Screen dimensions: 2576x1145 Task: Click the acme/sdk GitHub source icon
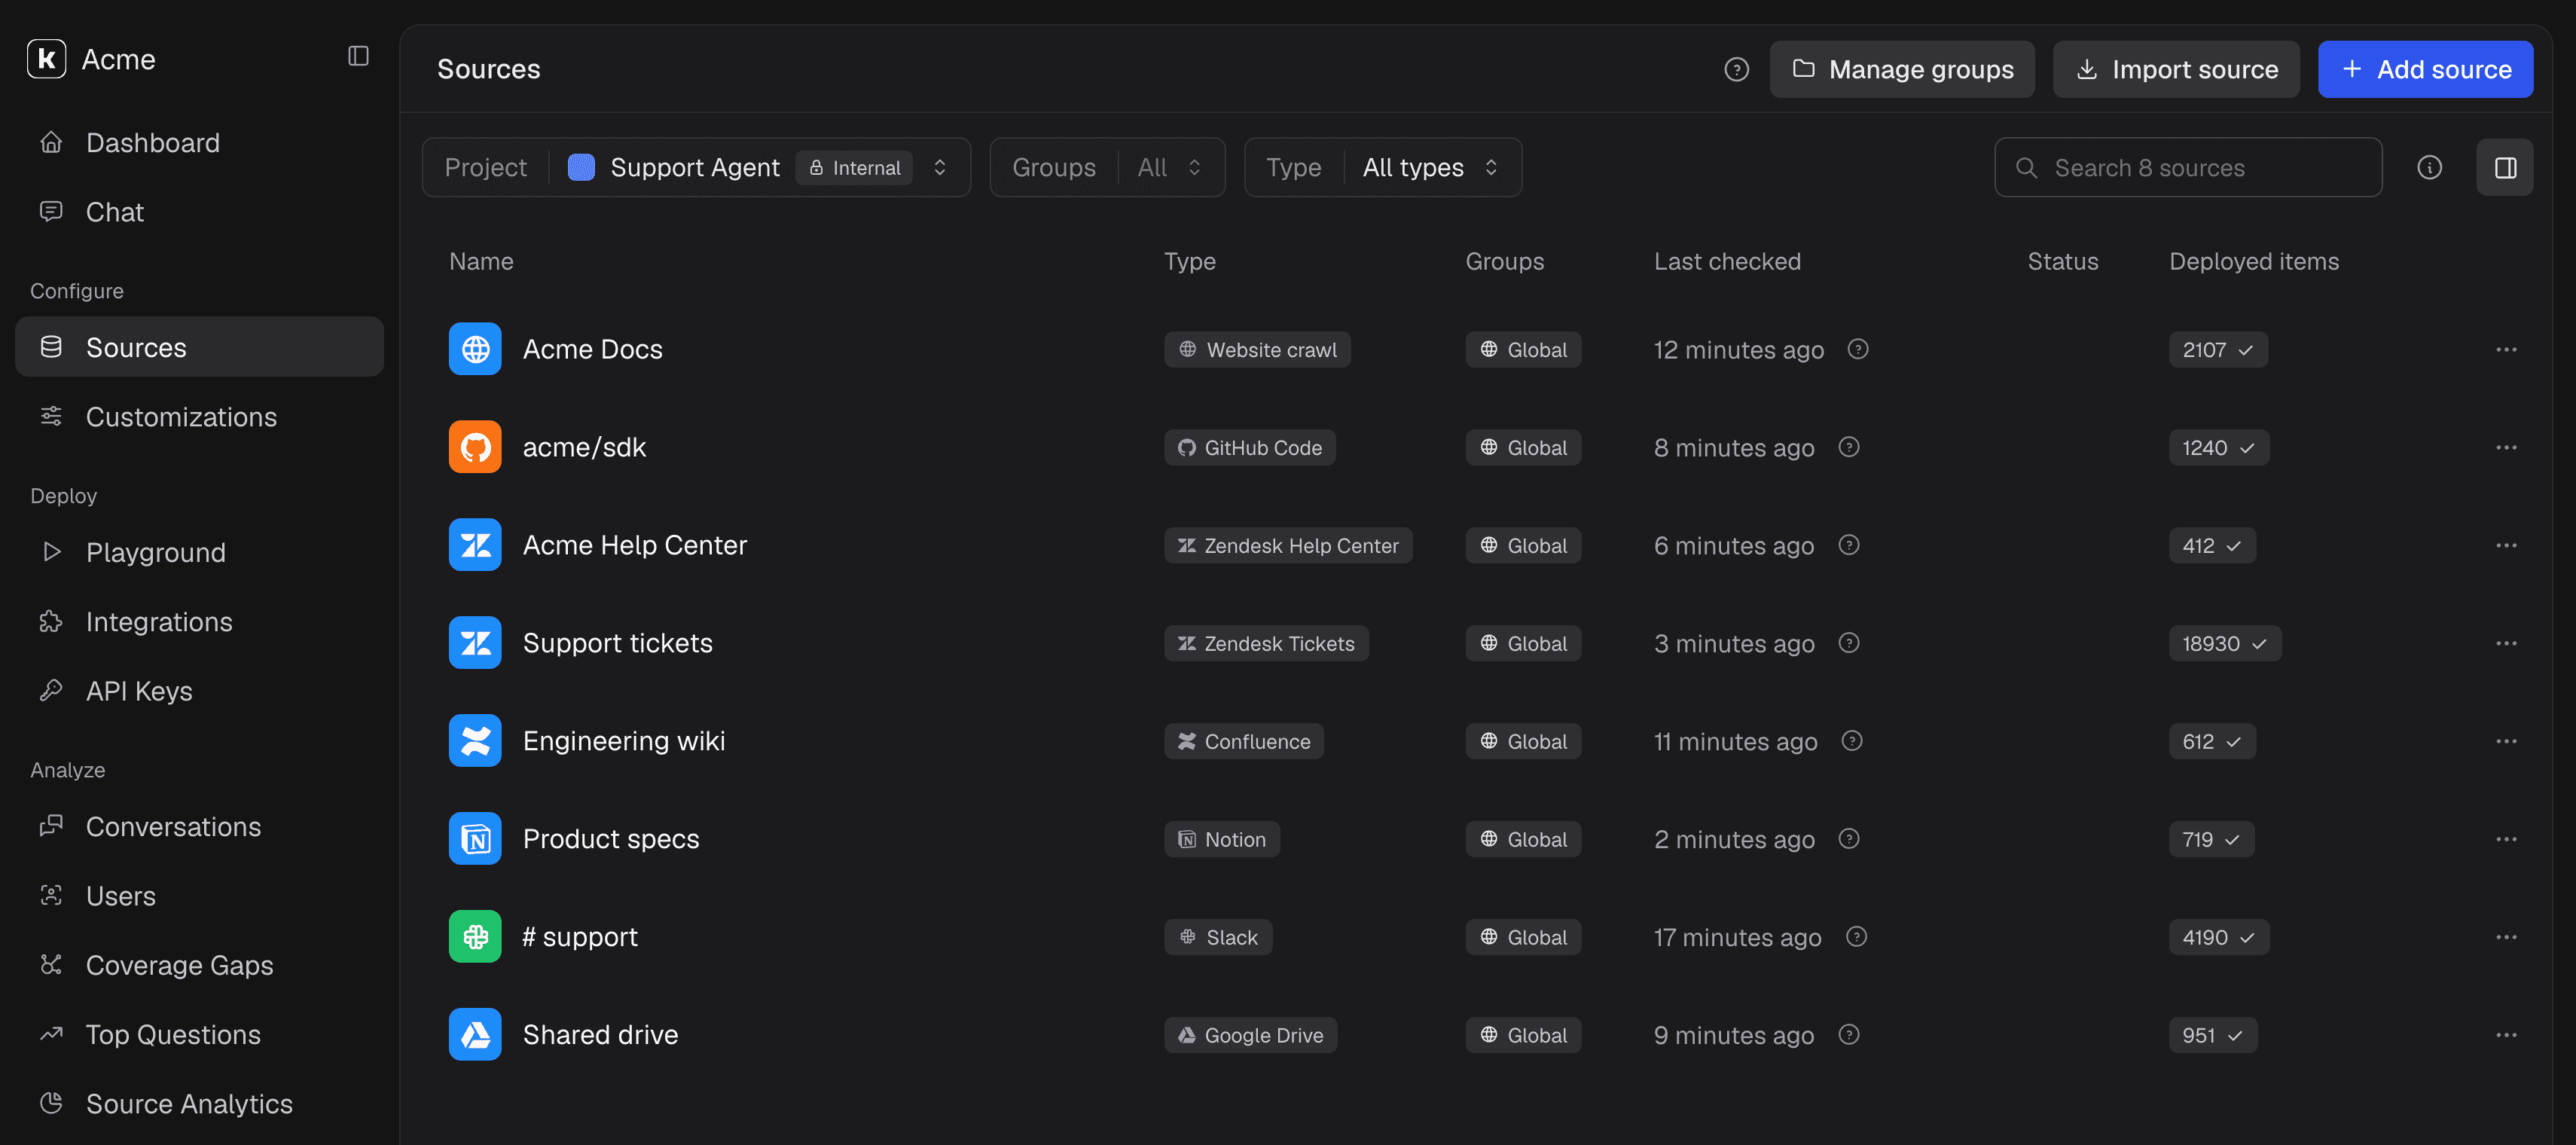coord(475,447)
